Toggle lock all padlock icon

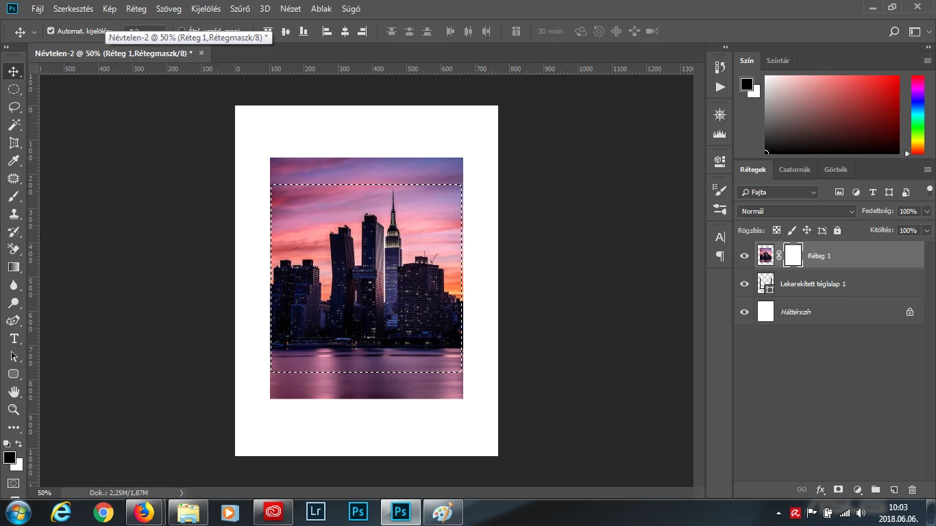[x=837, y=231]
